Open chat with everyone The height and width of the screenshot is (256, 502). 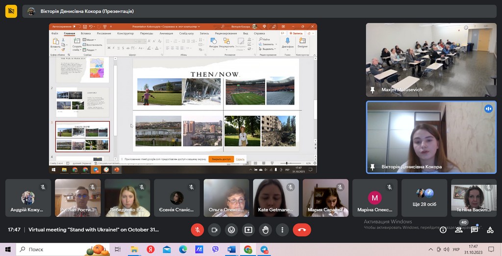coord(475,230)
